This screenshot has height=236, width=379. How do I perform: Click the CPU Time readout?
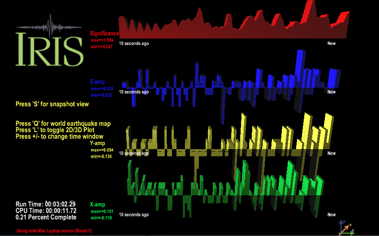(46, 210)
